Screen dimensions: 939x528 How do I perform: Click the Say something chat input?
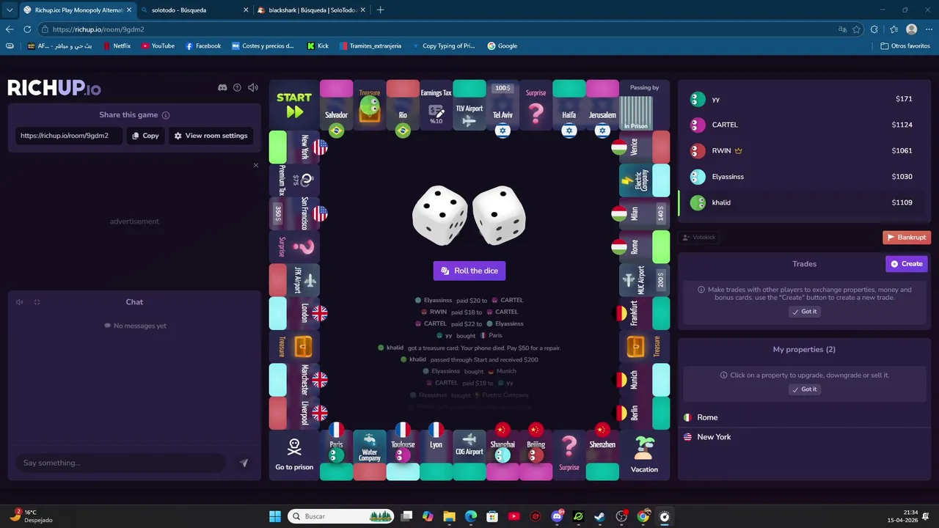point(121,463)
